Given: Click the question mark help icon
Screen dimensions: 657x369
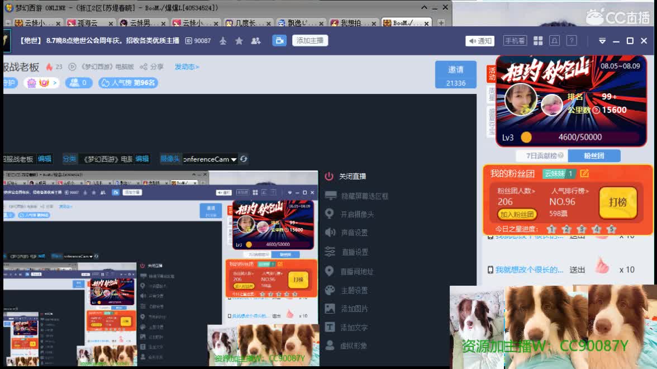Looking at the screenshot, I should click(x=572, y=41).
